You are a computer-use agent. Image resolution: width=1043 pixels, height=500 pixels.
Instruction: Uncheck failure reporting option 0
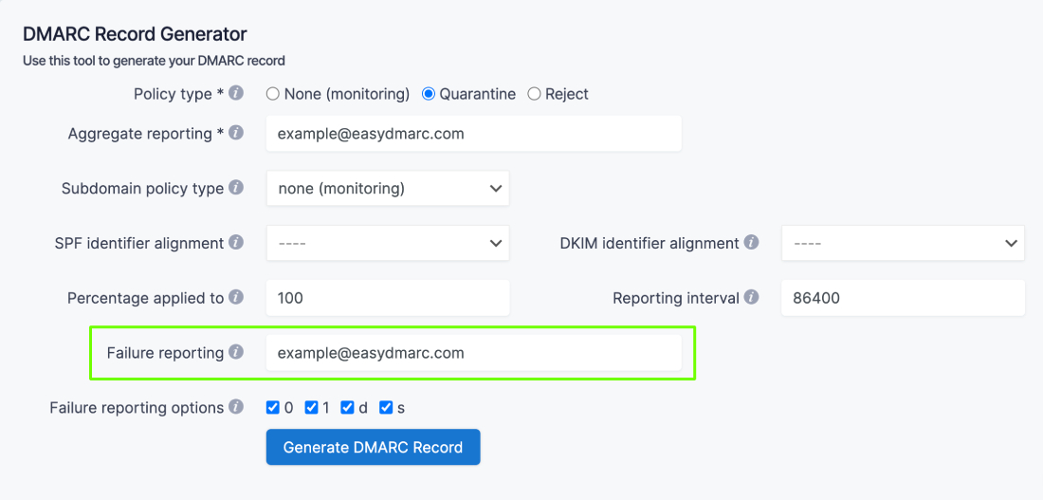[274, 408]
